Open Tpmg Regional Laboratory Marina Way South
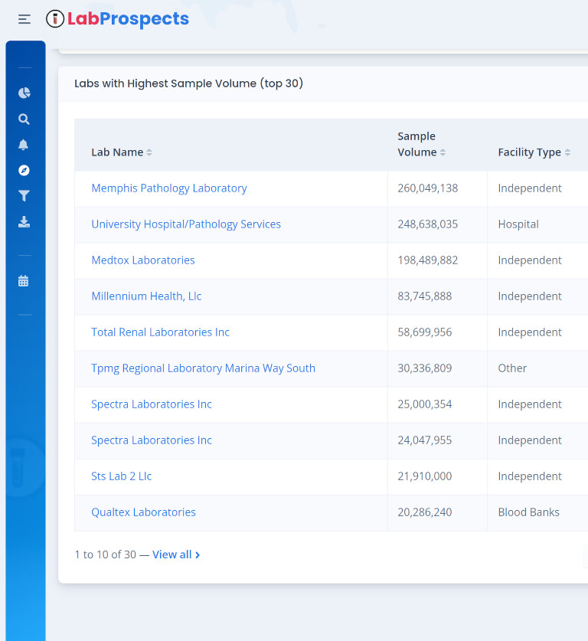The width and height of the screenshot is (588, 641). point(203,368)
